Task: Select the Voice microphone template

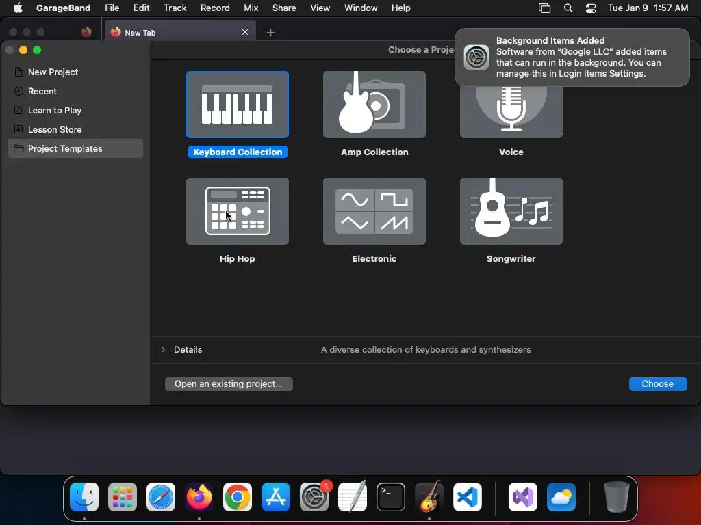Action: pyautogui.click(x=511, y=112)
